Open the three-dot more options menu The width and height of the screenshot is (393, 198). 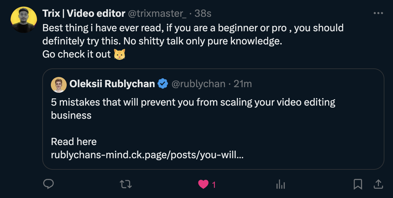pos(378,13)
